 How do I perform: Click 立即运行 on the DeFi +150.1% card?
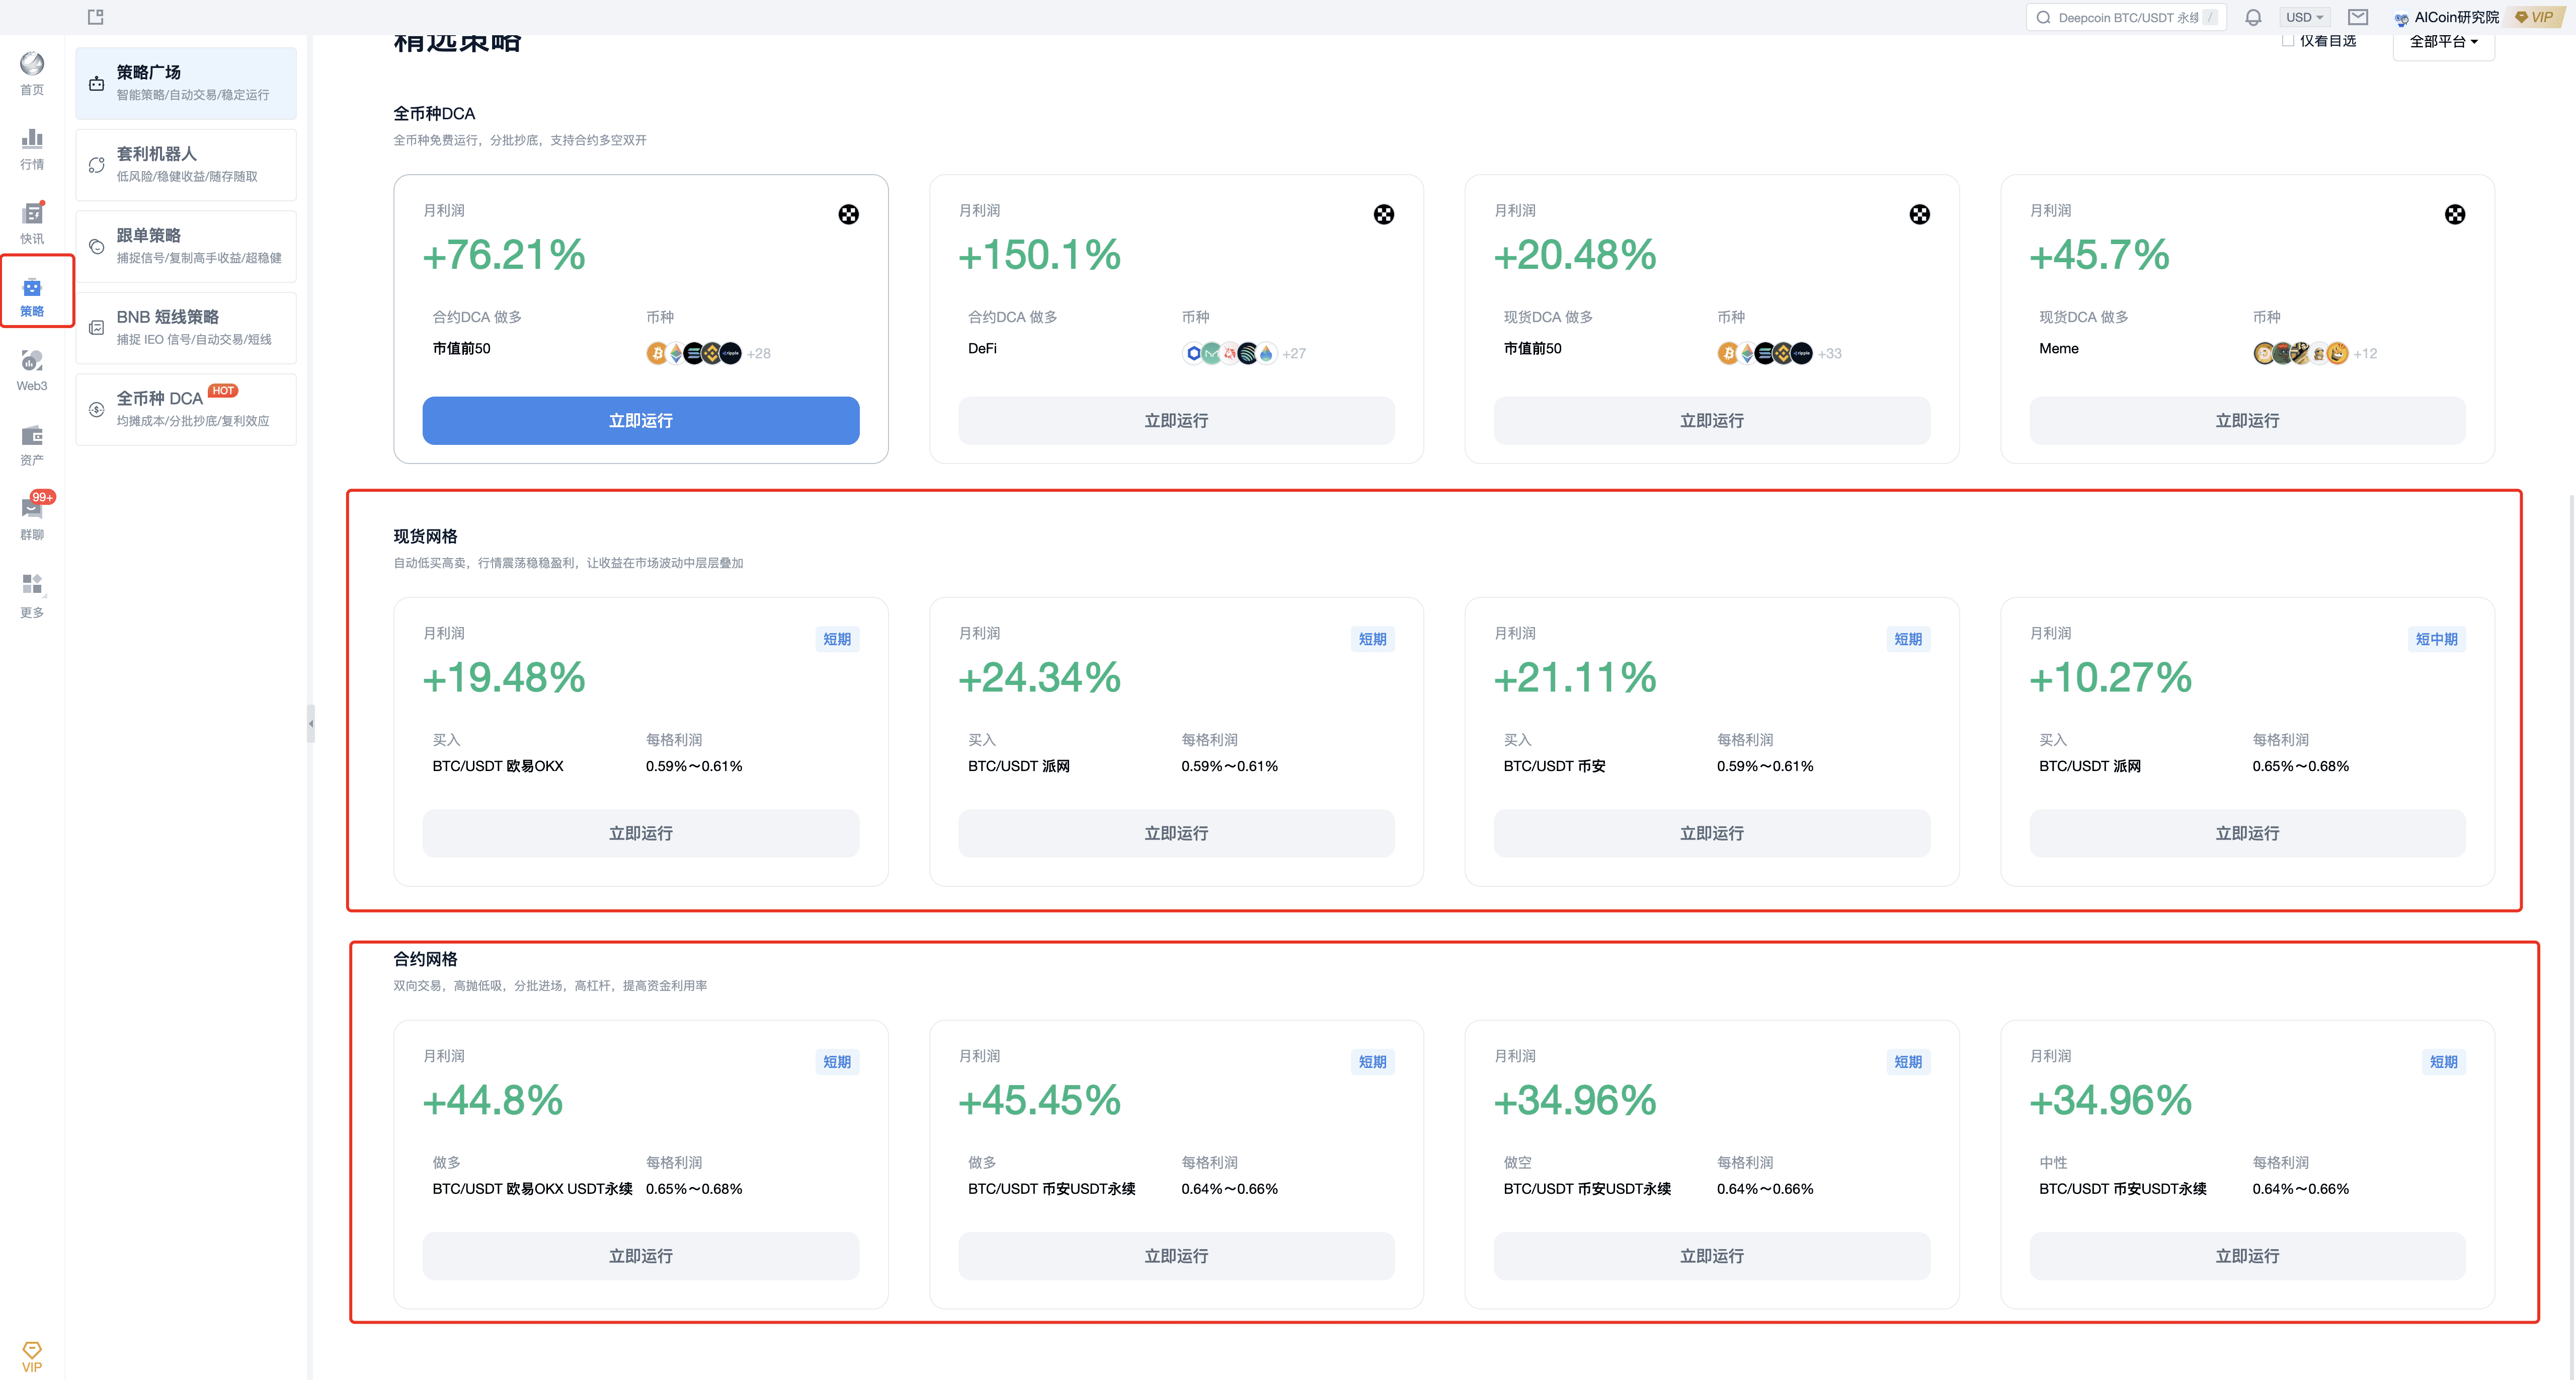[1176, 421]
